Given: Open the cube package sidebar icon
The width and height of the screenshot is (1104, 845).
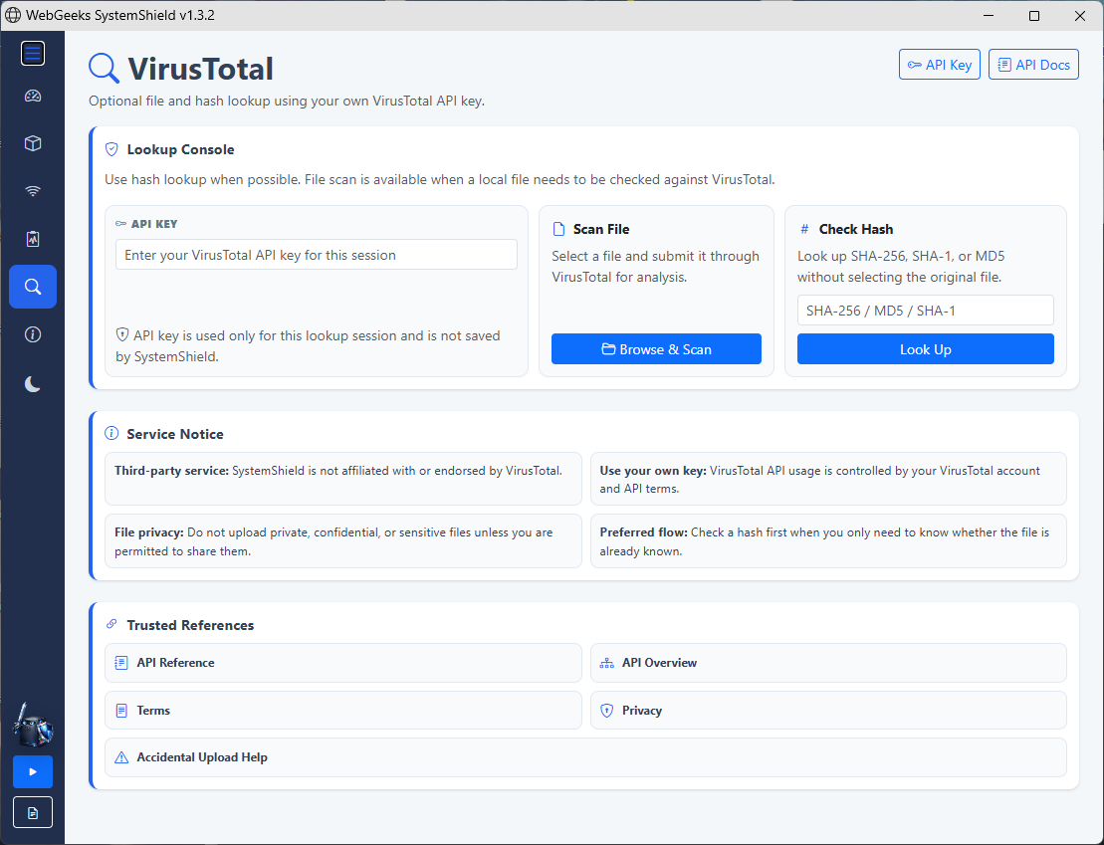Looking at the screenshot, I should click(x=33, y=143).
